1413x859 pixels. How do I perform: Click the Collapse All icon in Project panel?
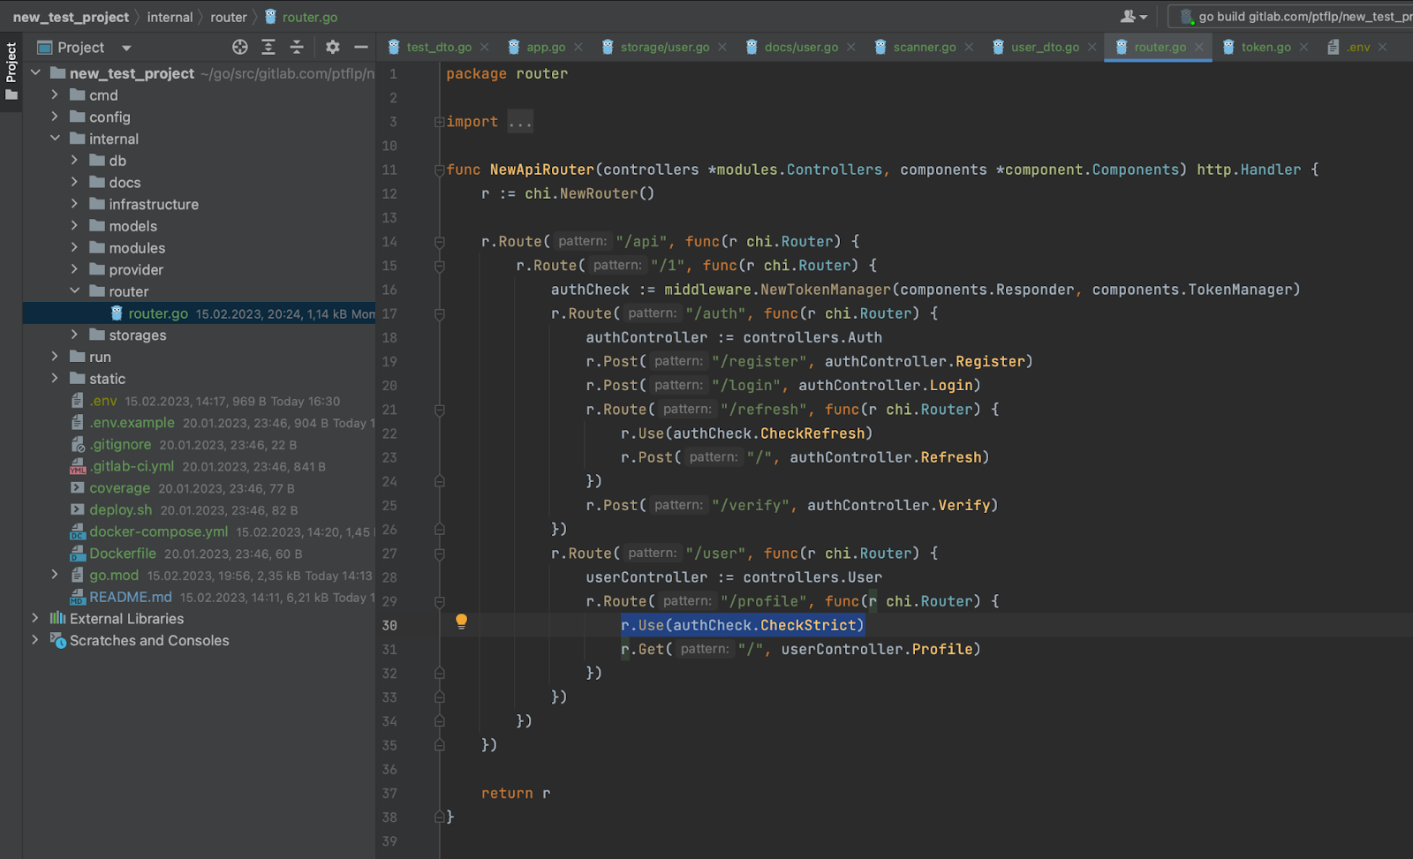[x=297, y=48]
